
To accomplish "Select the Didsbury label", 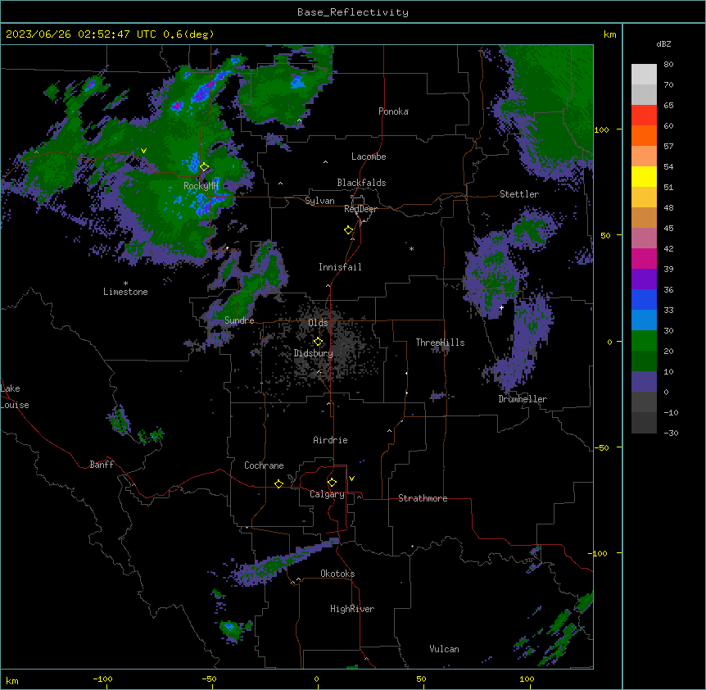I will [x=313, y=353].
